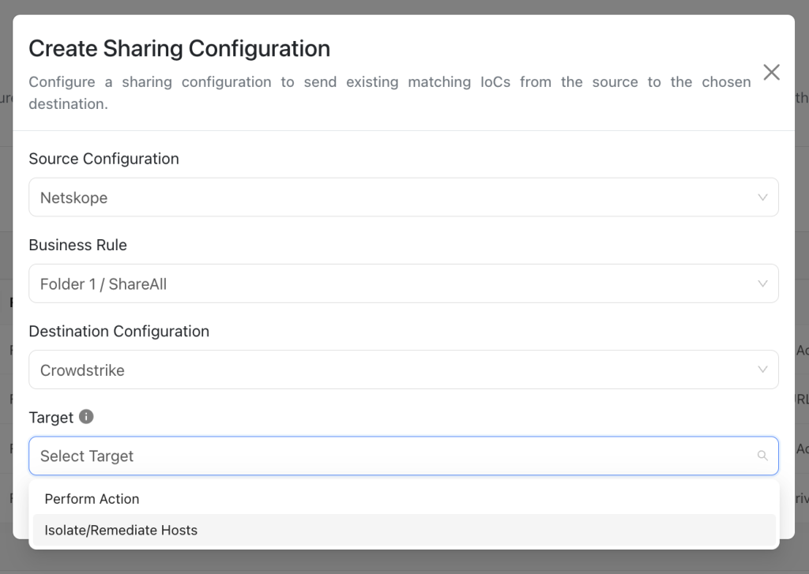Expand the Business Rule dropdown
The image size is (809, 574).
point(404,283)
